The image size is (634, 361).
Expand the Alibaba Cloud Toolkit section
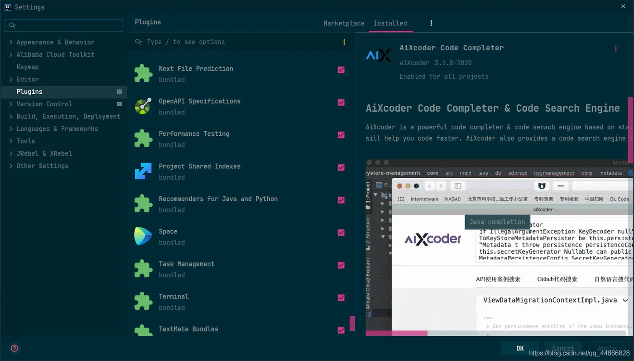(11, 55)
